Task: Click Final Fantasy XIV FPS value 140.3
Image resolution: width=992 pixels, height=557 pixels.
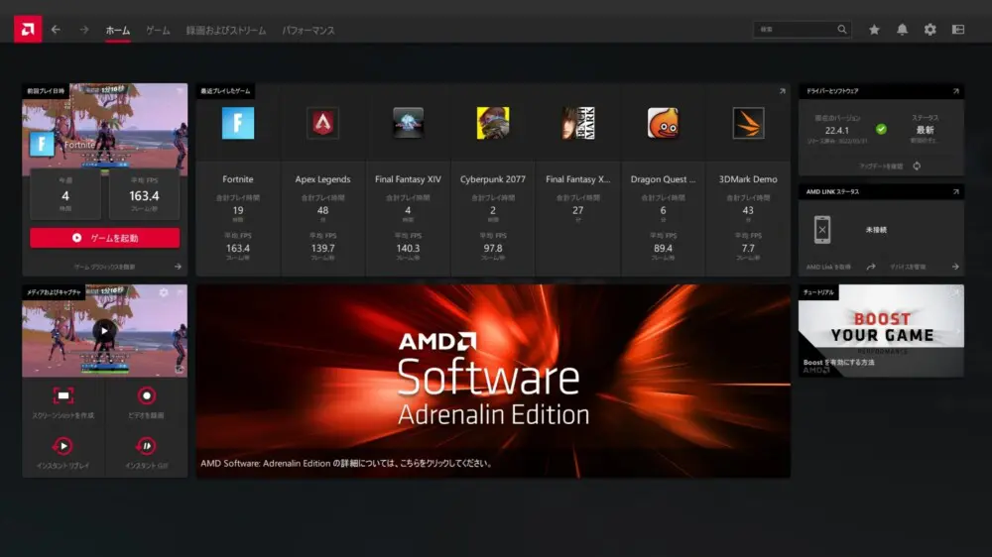Action: (x=408, y=249)
